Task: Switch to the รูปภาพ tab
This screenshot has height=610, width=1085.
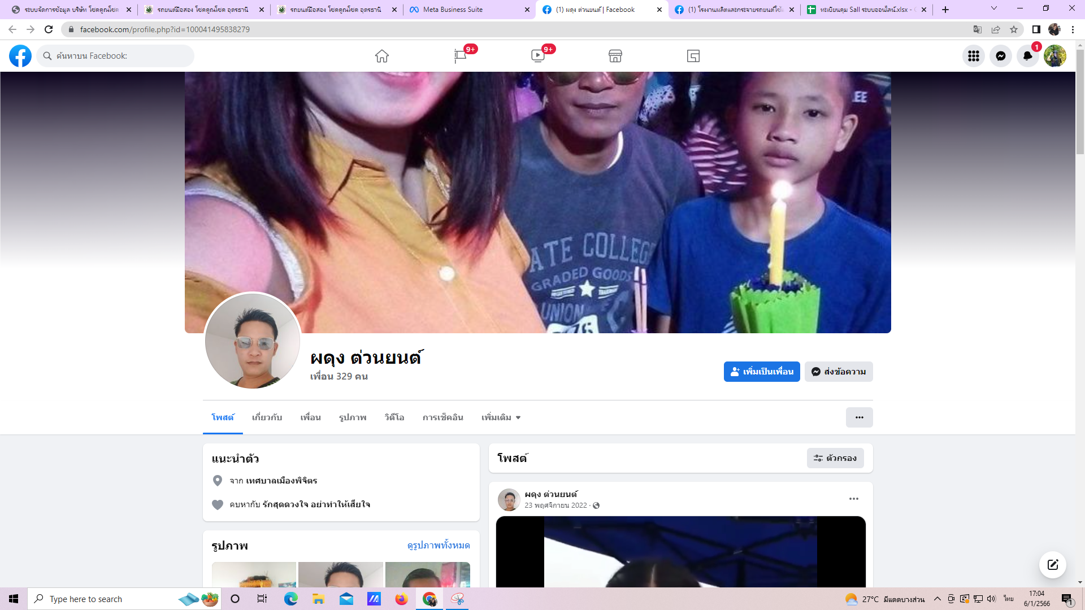Action: point(353,417)
